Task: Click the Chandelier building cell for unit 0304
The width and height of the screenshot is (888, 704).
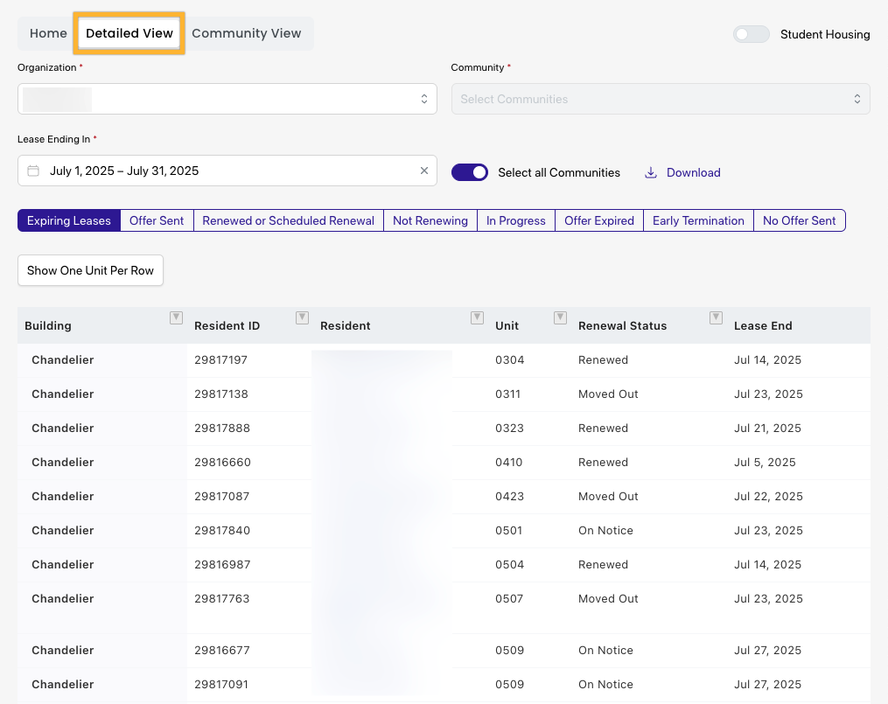Action: (63, 360)
